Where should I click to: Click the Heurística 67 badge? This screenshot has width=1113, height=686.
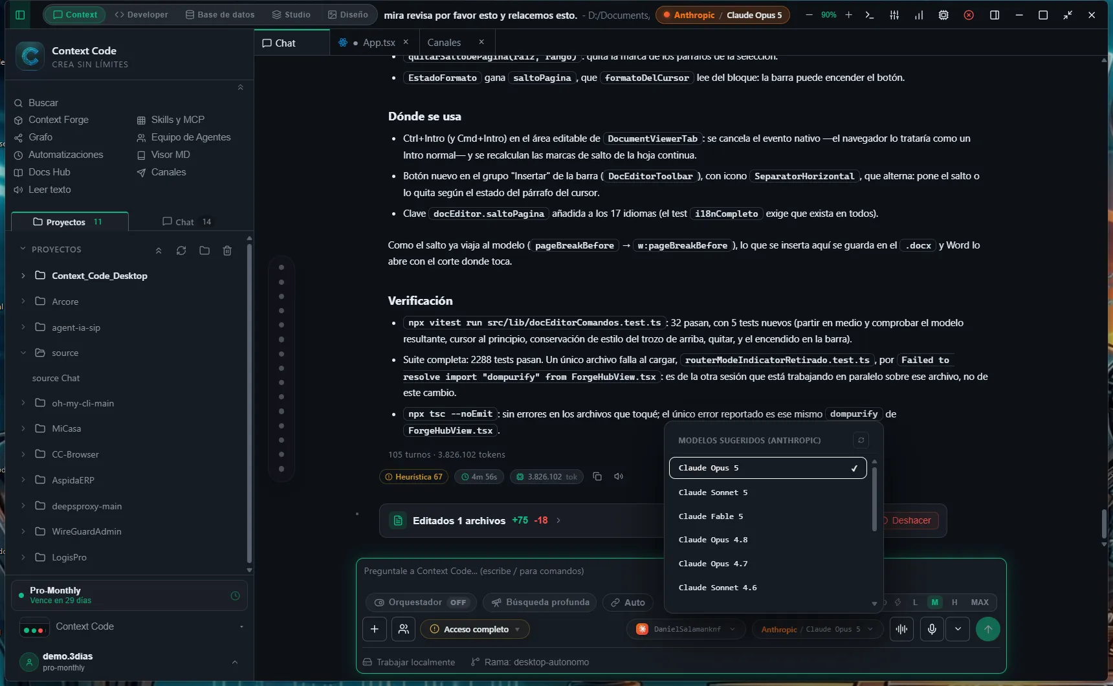413,477
